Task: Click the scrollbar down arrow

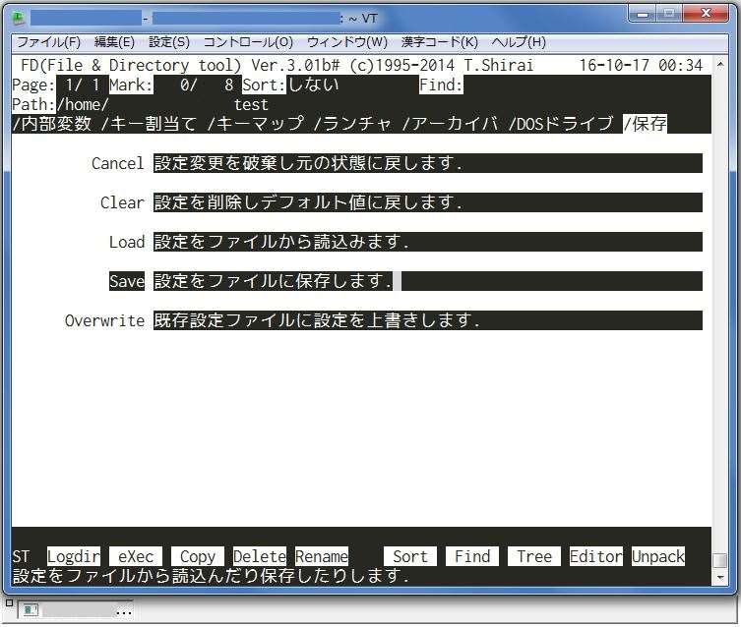Action: [x=719, y=577]
